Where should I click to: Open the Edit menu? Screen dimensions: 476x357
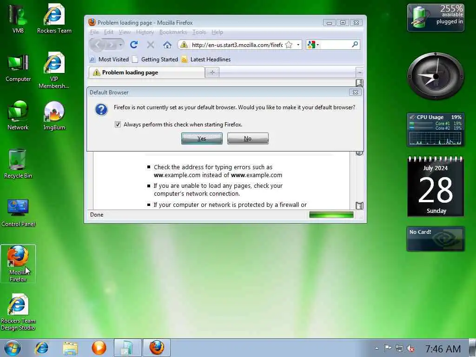(x=108, y=32)
